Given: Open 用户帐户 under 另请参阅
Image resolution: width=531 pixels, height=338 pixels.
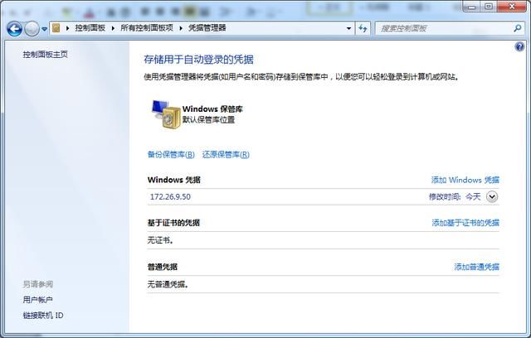Looking at the screenshot, I should [37, 300].
